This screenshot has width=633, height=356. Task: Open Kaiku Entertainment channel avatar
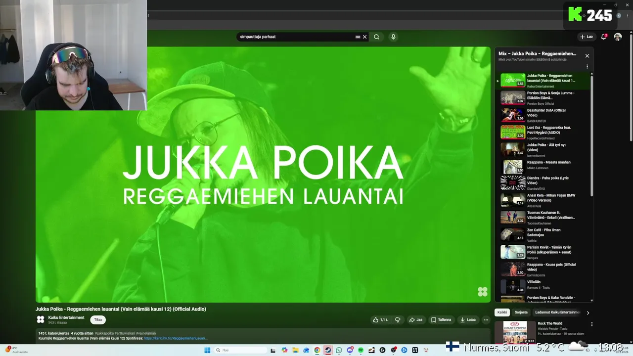point(41,320)
